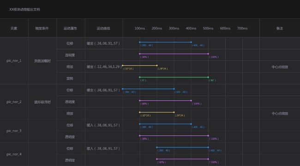Click (60%) start value in pic_nor_2 透明度 row
Viewport: 300px width, 166px height.
[144, 104]
